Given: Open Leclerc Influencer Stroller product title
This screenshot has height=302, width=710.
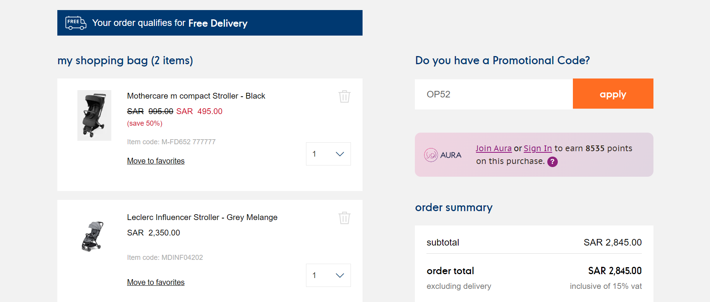Looking at the screenshot, I should pyautogui.click(x=202, y=217).
